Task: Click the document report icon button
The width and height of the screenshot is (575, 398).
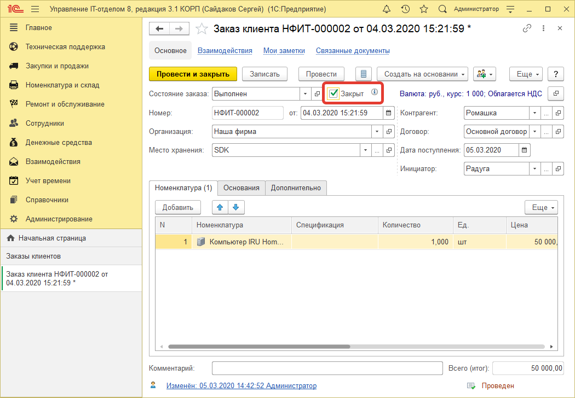Action: [x=364, y=74]
